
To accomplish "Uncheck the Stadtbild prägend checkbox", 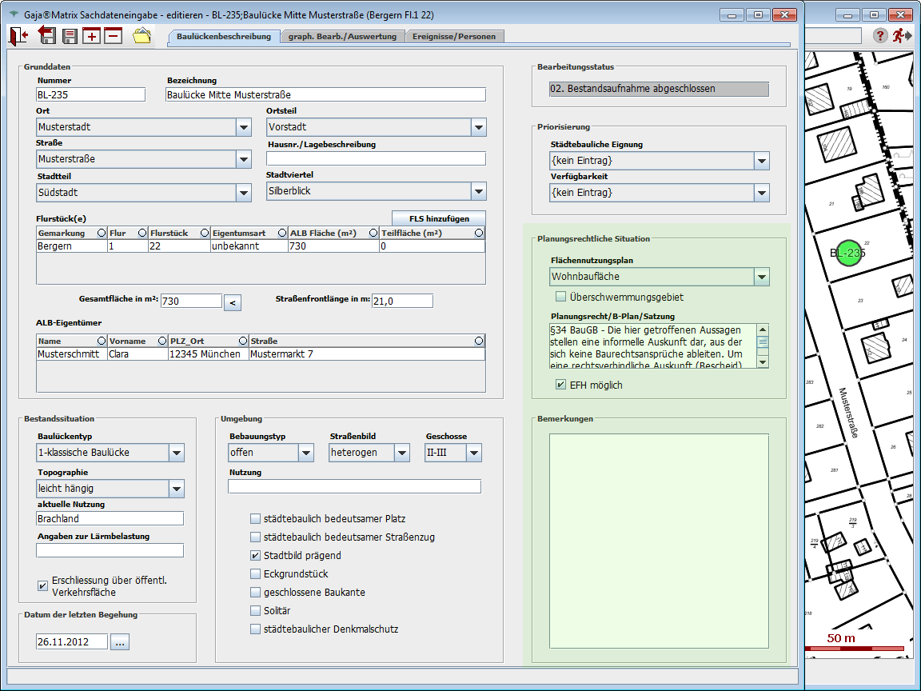I will click(x=256, y=556).
